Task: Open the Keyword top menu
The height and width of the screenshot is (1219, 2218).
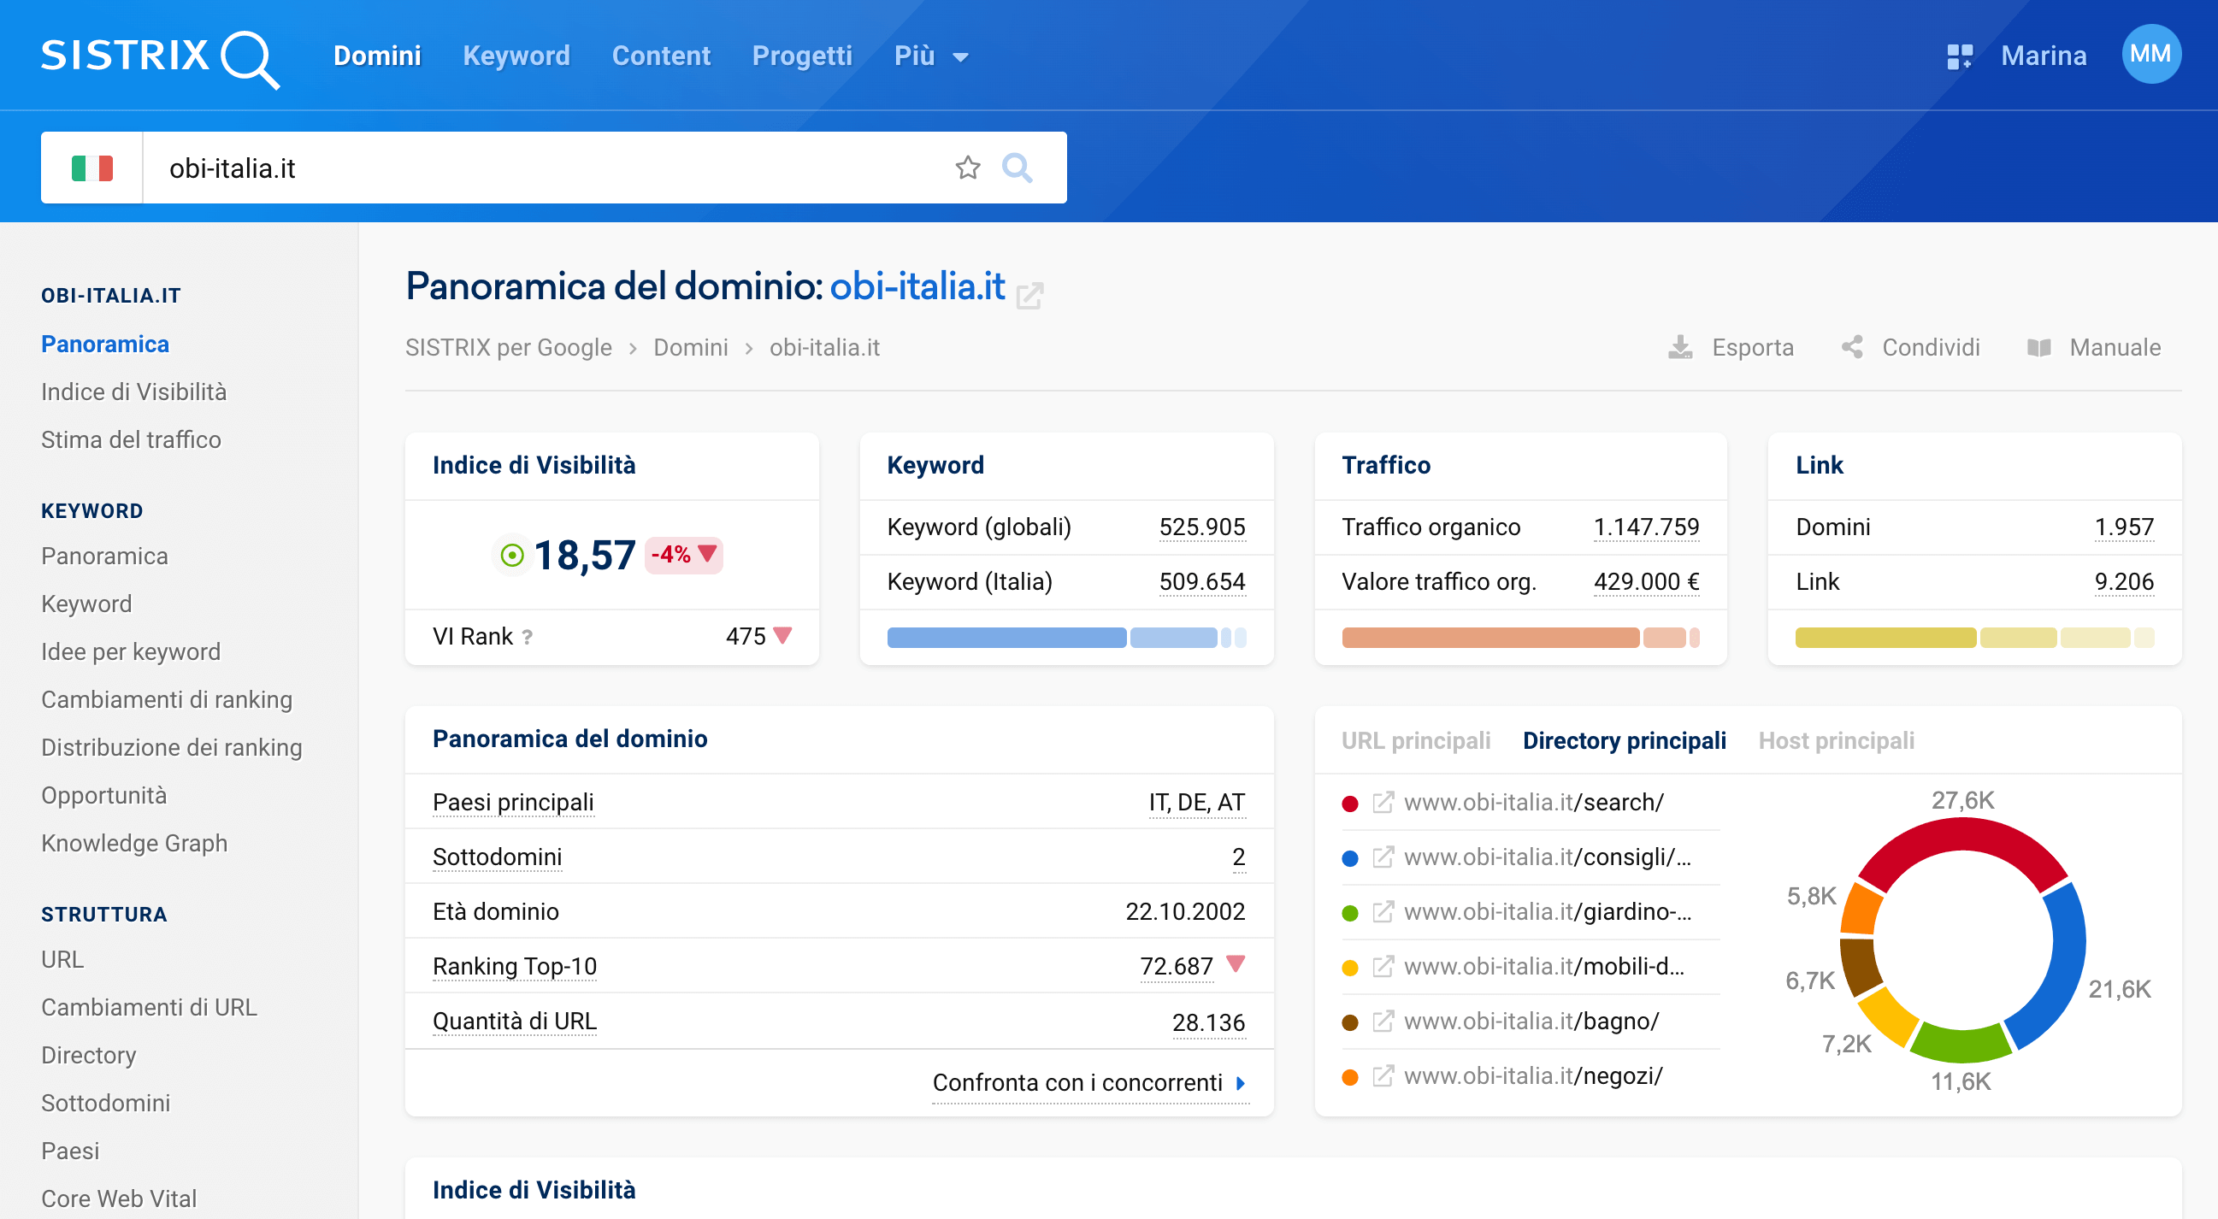Action: (x=516, y=56)
